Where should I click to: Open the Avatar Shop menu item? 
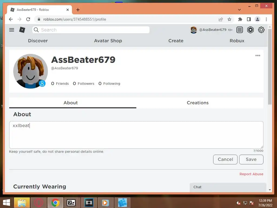tap(108, 41)
